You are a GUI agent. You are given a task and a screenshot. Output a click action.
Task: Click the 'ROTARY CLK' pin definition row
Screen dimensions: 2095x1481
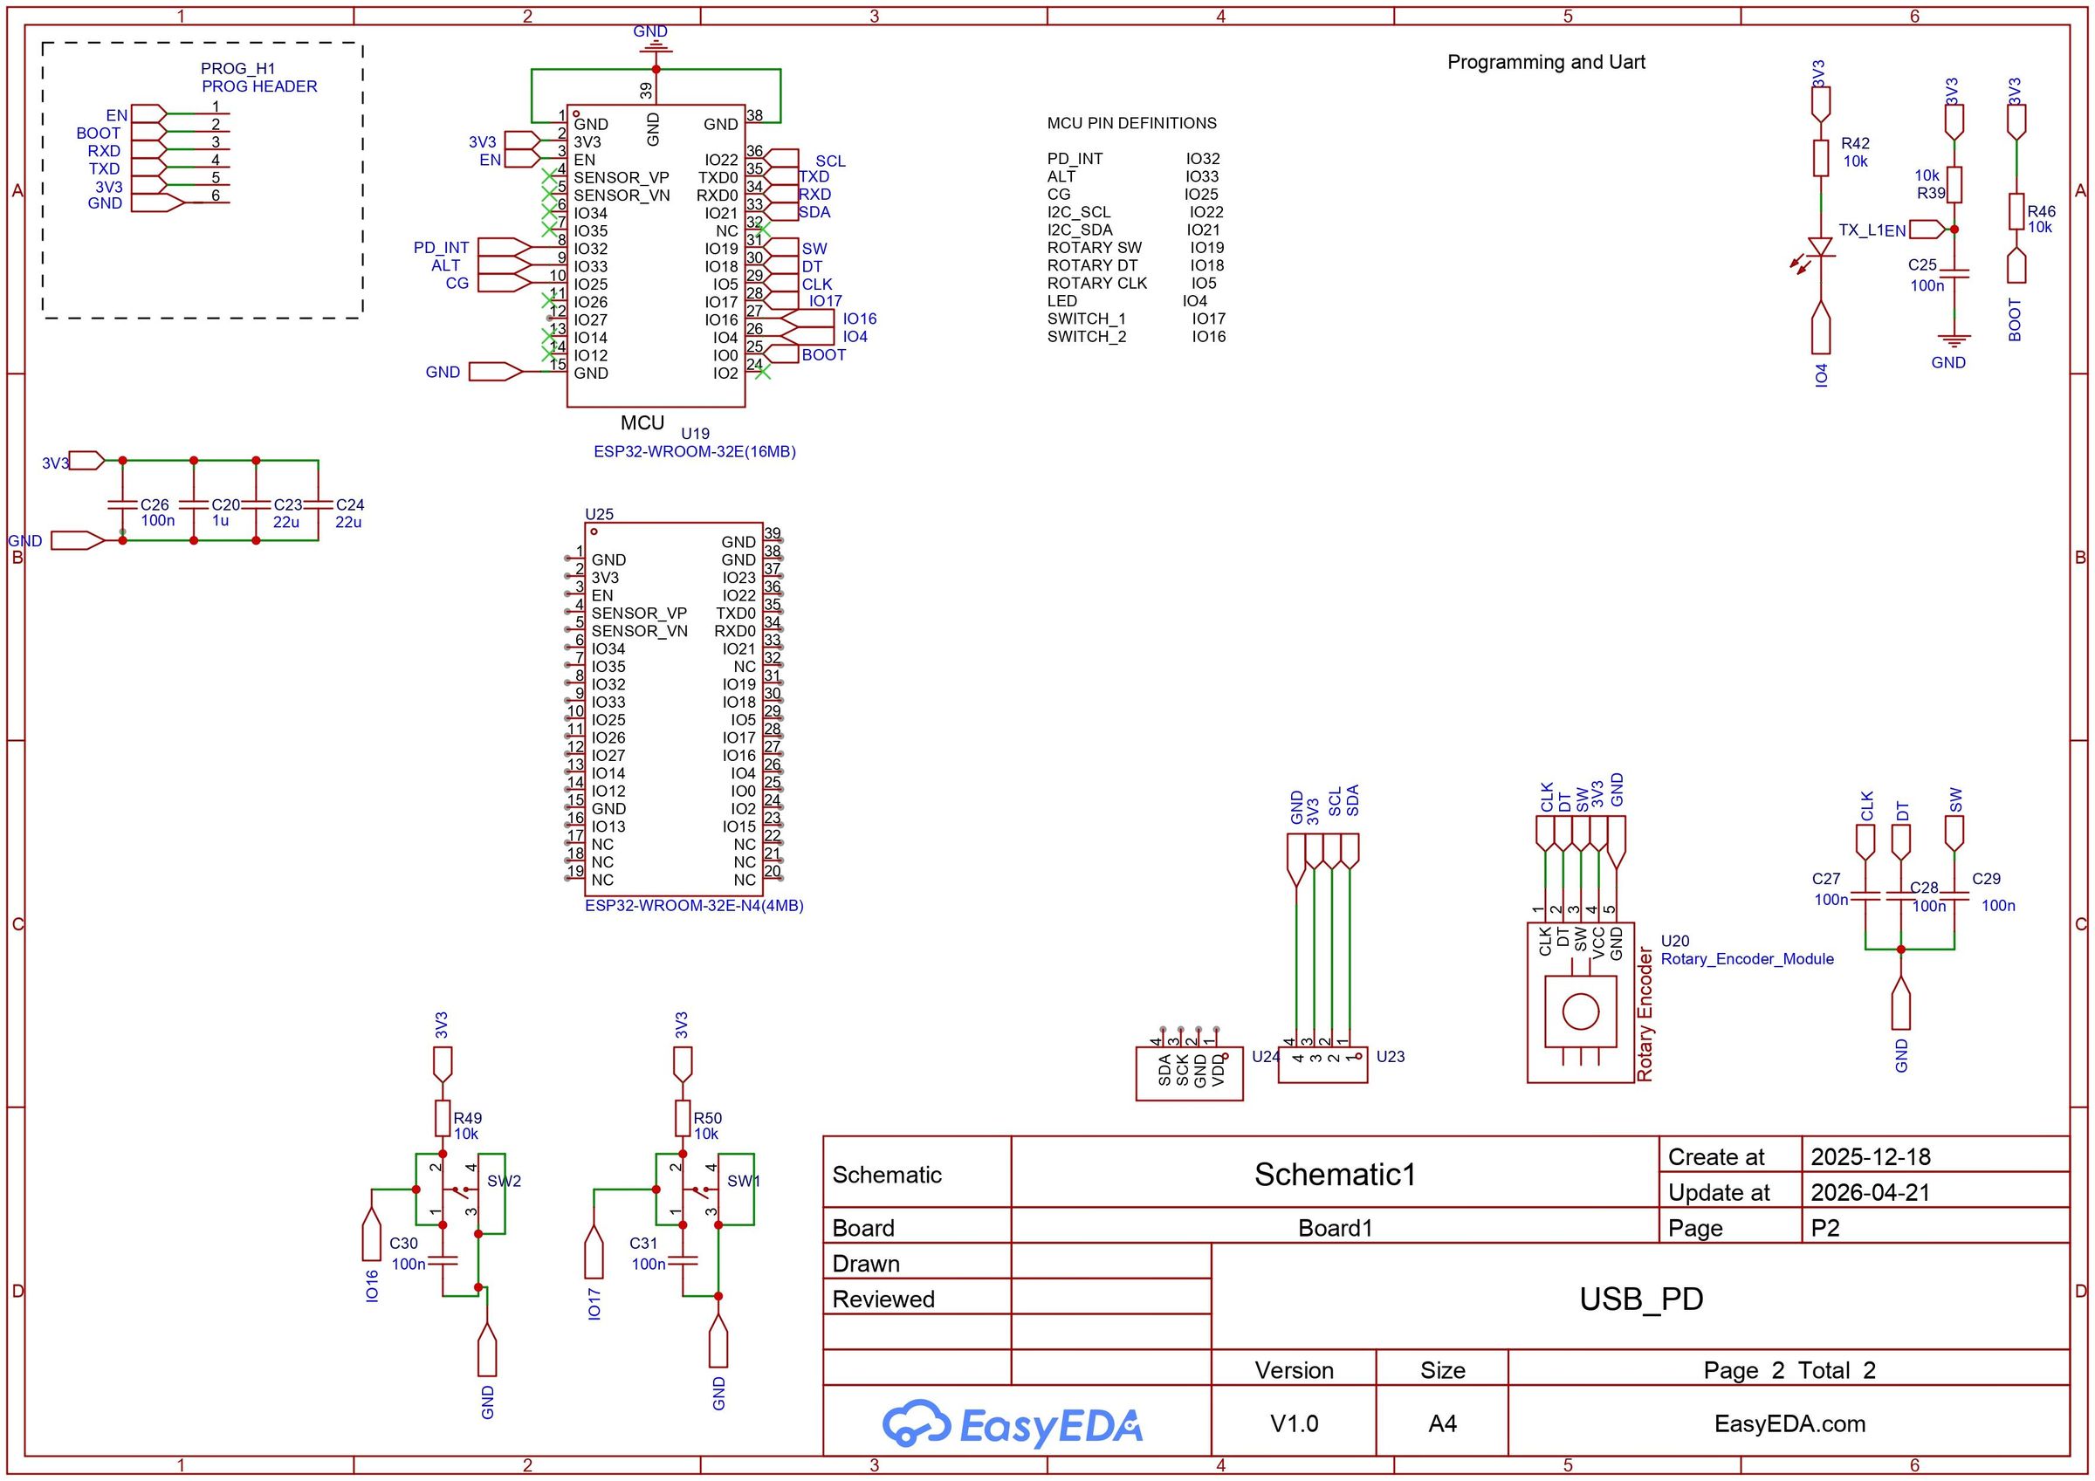pos(1131,283)
